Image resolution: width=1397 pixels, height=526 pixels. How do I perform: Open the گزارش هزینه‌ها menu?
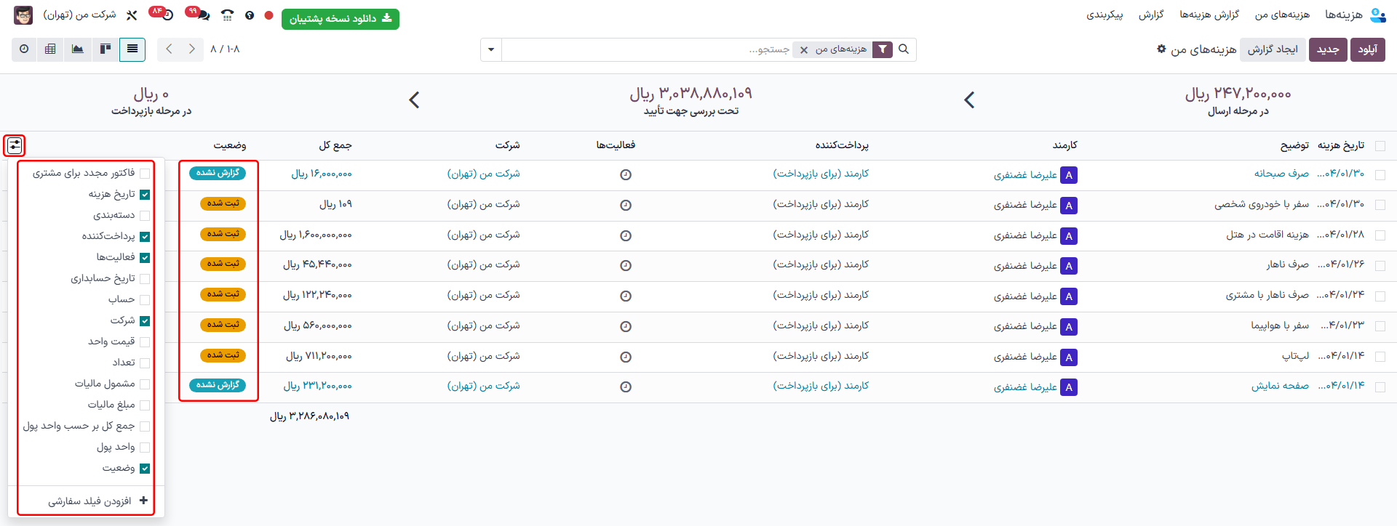(x=1209, y=15)
